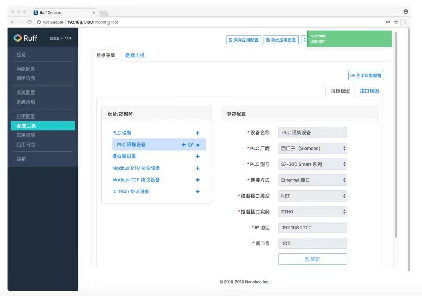
Task: Open the 挂载接口类型 dropdown
Action: [x=313, y=196]
